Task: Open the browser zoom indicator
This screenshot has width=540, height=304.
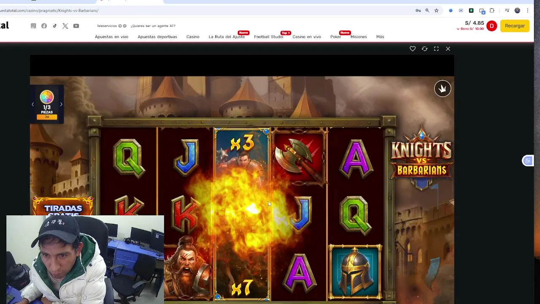Action: point(427,11)
